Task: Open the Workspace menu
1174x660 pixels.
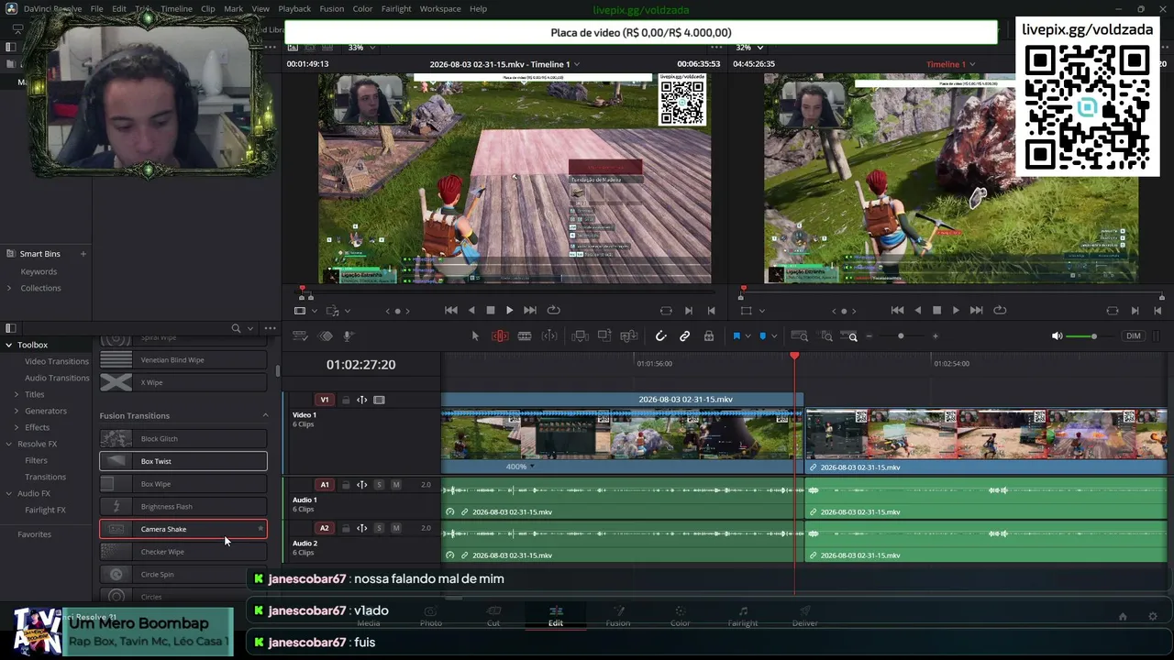Action: coord(440,9)
